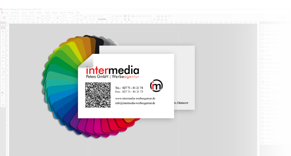The width and height of the screenshot is (291, 156).
Task: Select the Hand tool
Action: [3, 86]
